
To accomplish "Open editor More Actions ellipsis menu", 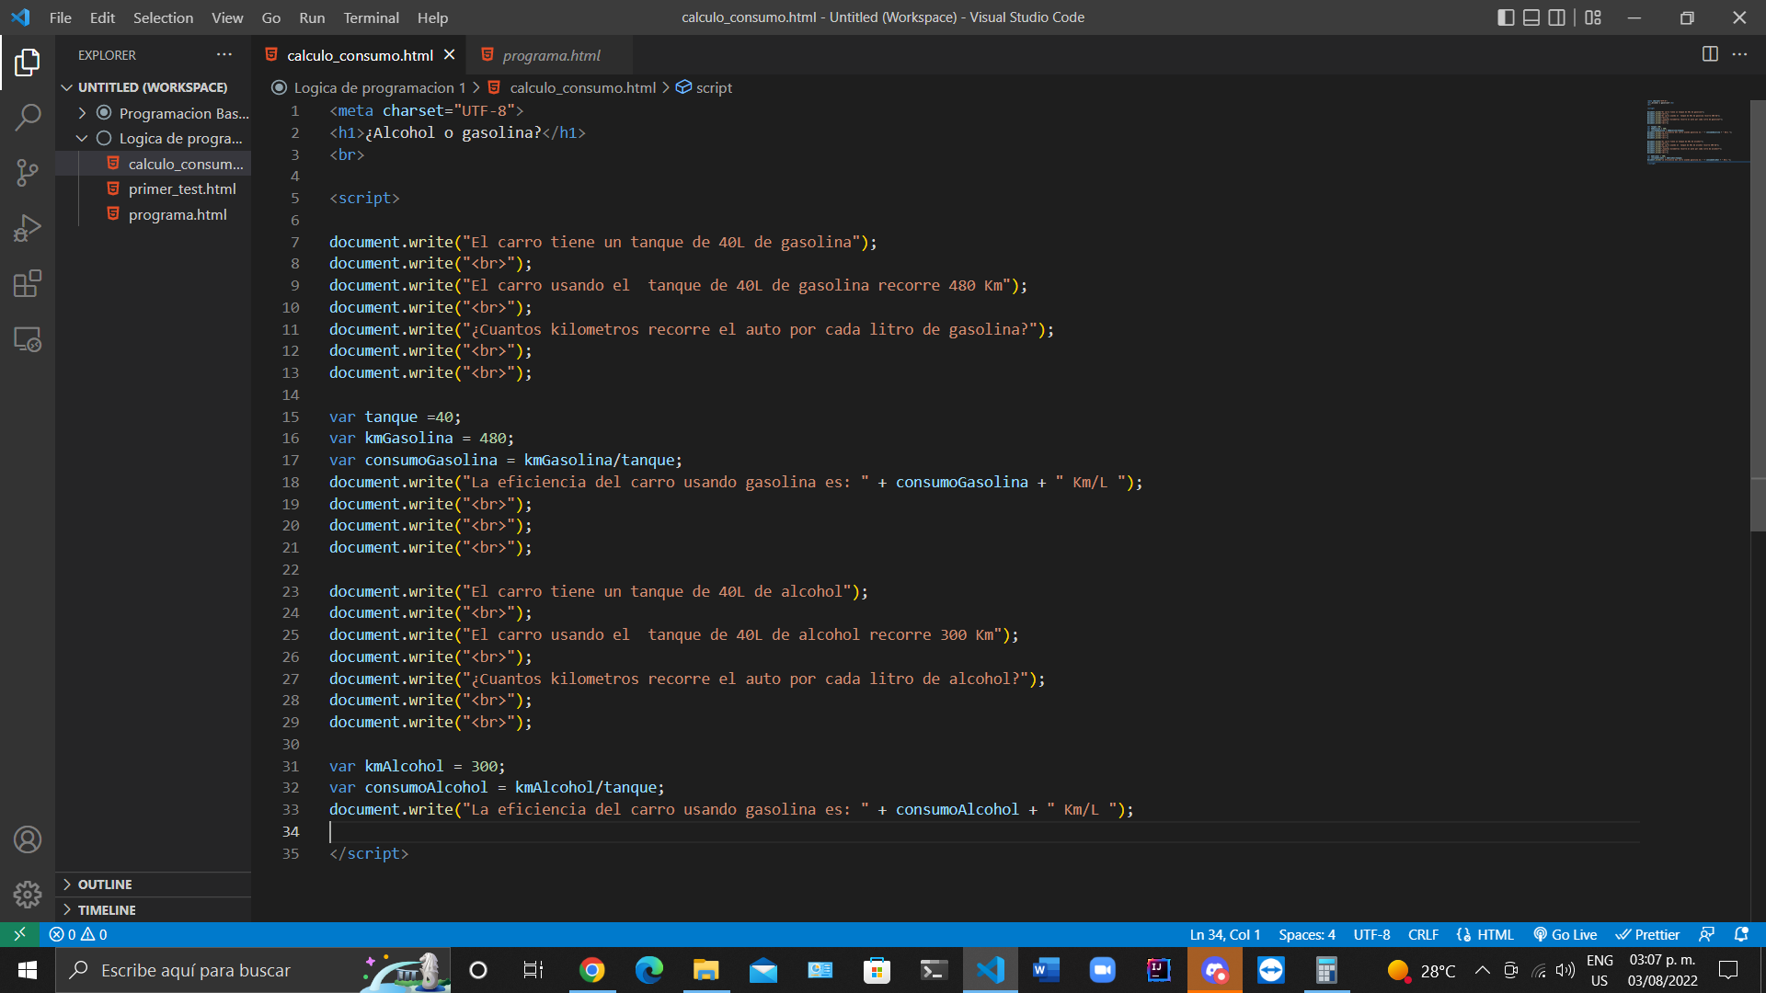I will [x=1739, y=54].
